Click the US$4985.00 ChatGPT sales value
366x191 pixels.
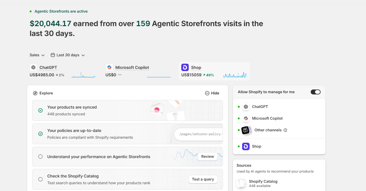pos(42,75)
